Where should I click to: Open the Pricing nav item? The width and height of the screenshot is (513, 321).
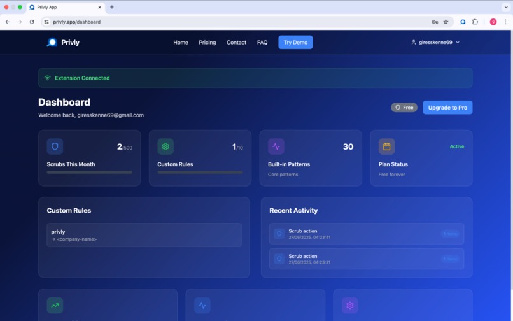click(x=207, y=42)
